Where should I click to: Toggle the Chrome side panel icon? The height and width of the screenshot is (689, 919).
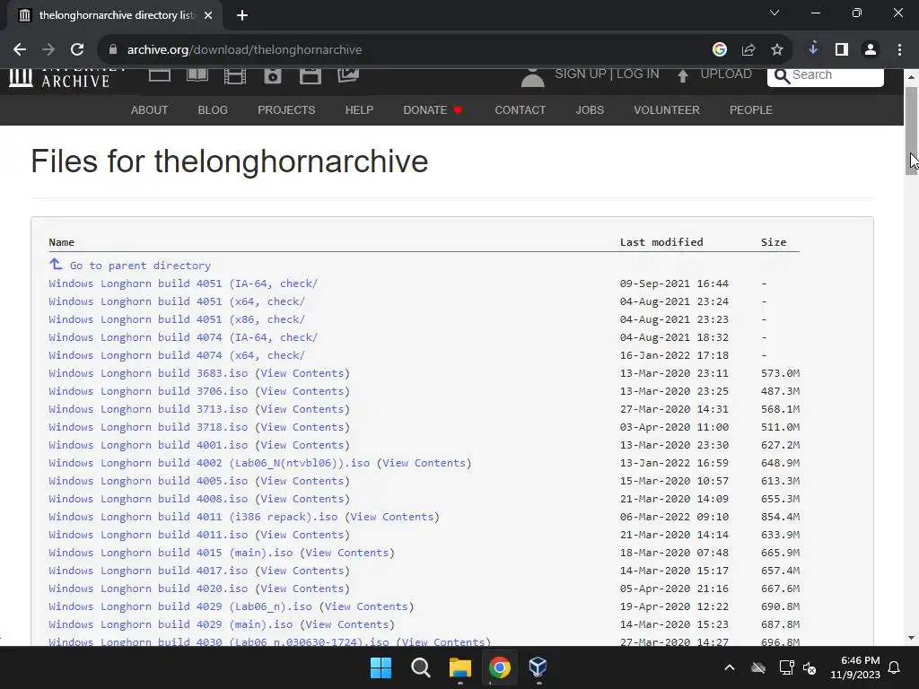842,50
